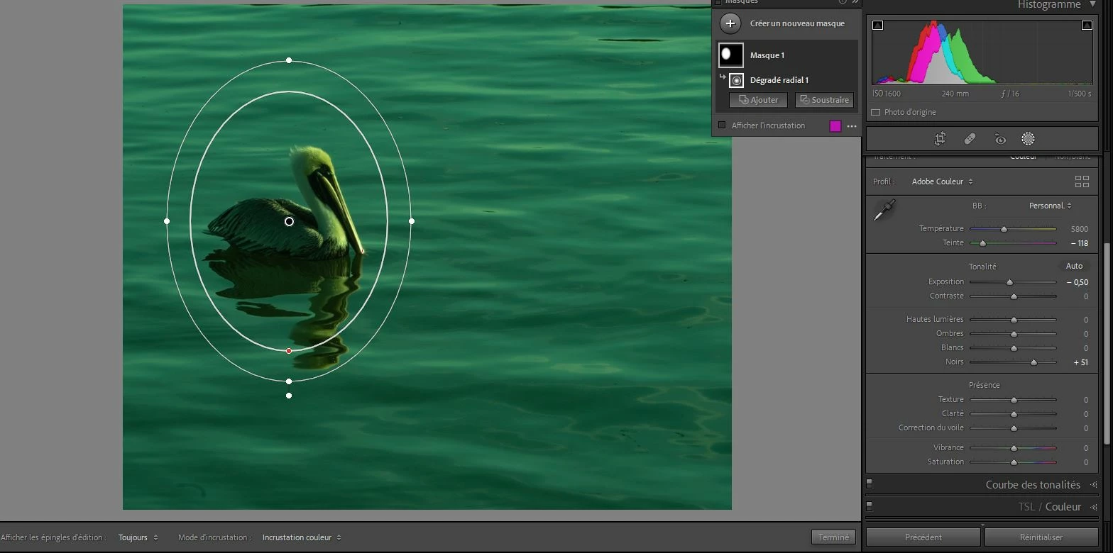This screenshot has width=1113, height=553.
Task: Click the Ajouter button
Action: point(758,100)
